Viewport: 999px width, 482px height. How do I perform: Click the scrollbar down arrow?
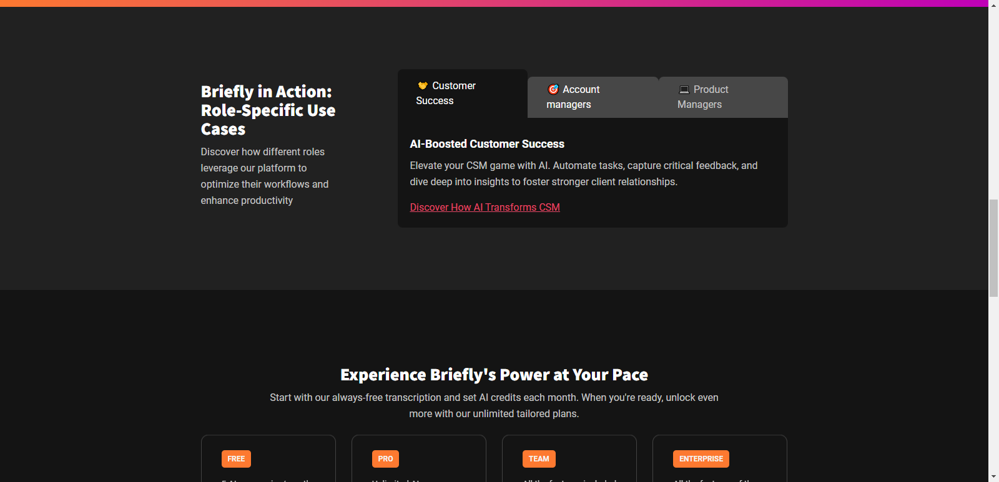(x=993, y=477)
